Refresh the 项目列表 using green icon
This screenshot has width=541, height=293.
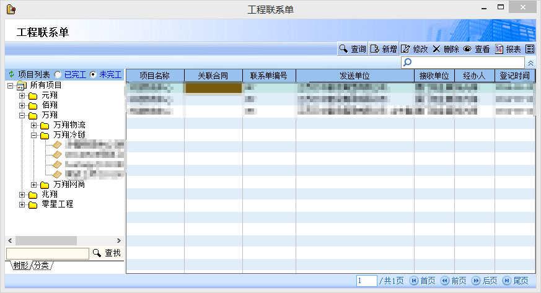coord(11,74)
